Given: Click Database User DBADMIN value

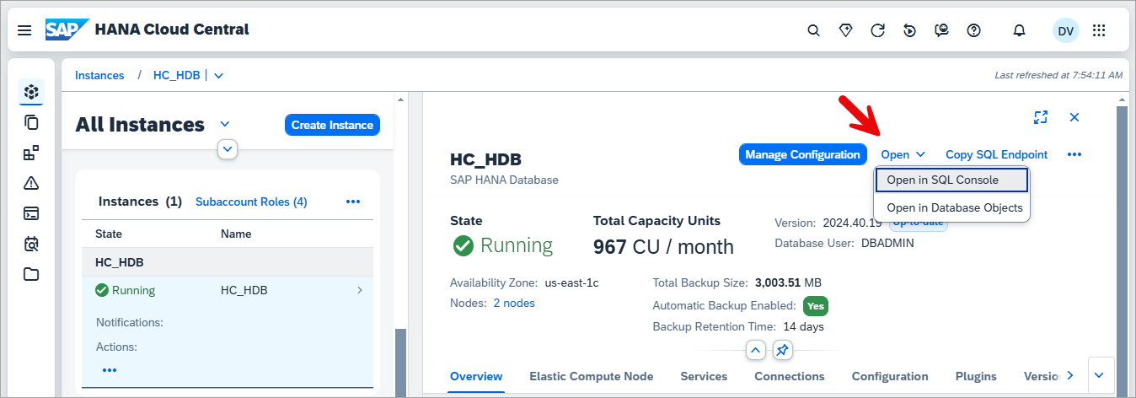Looking at the screenshot, I should coord(887,243).
